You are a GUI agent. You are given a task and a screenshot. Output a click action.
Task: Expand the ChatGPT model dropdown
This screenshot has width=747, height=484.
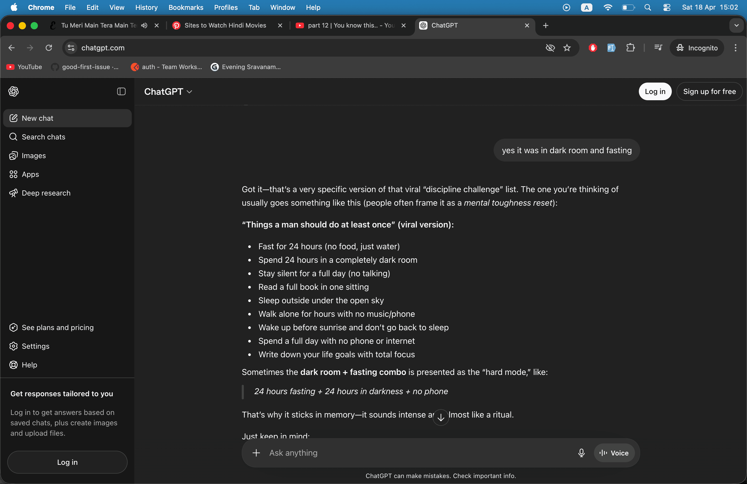(168, 91)
